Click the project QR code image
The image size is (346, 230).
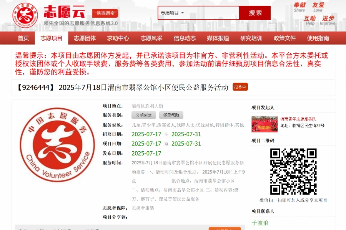[x=293, y=171]
